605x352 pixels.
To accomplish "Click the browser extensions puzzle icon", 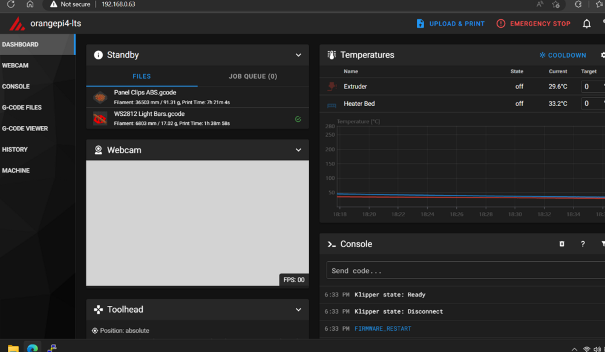I will coord(578,4).
